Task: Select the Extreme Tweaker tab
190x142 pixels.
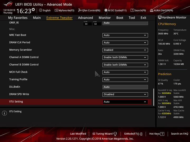Action: [x=59, y=18]
